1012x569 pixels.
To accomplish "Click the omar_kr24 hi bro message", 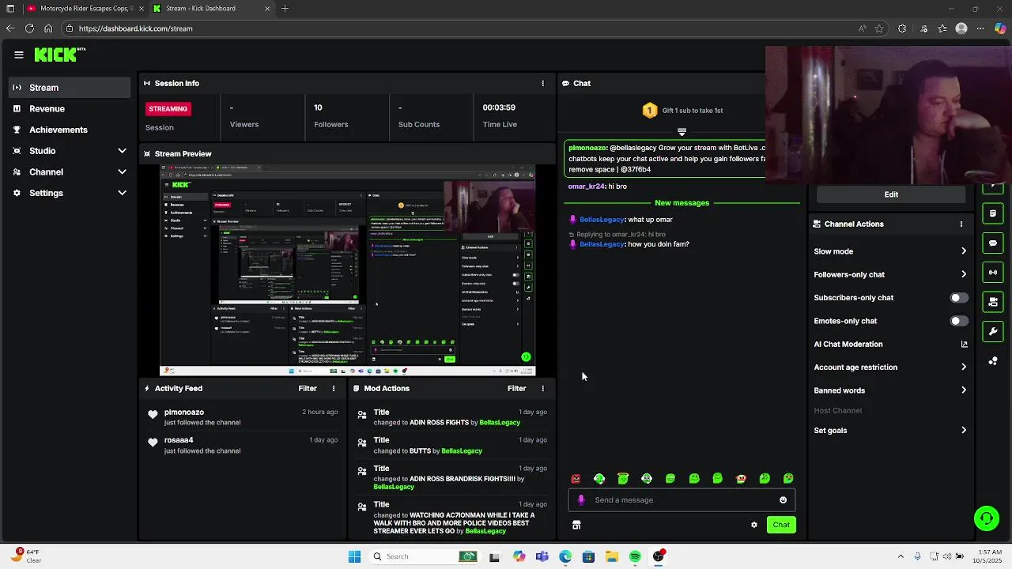I will [x=598, y=187].
